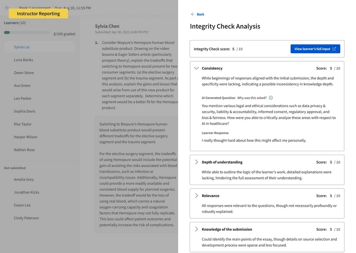Choose Ava Green from learners list
Image resolution: width=356 pixels, height=253 pixels.
coord(22,86)
